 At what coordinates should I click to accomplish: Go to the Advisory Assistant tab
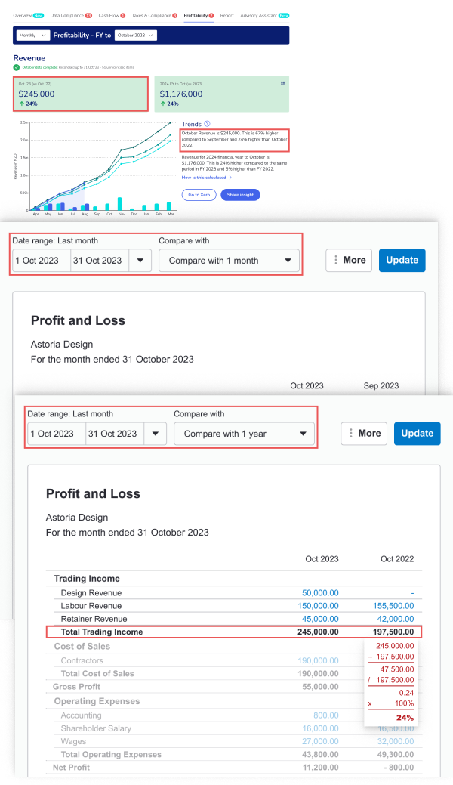[x=259, y=15]
